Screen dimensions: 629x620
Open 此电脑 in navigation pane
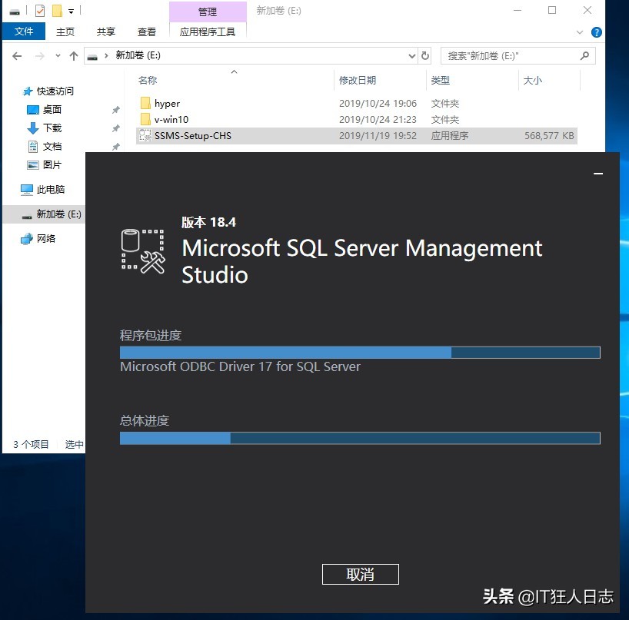(51, 189)
